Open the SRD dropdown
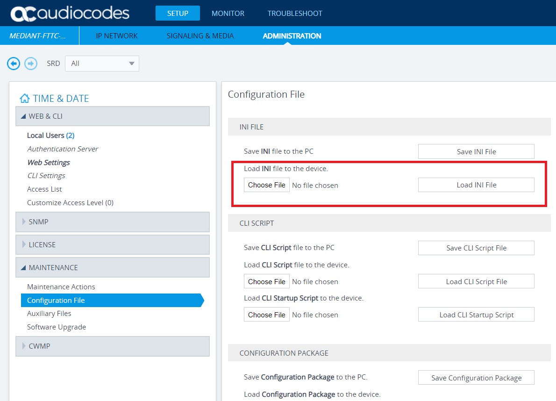This screenshot has height=401, width=556. coord(102,64)
